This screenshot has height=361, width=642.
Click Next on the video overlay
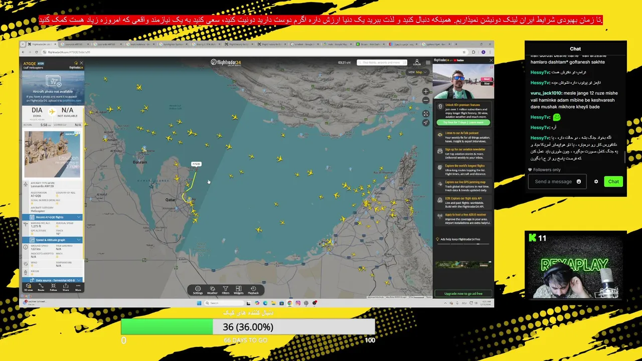(487, 79)
